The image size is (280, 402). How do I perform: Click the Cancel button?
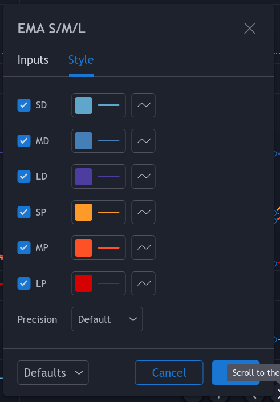coord(169,372)
